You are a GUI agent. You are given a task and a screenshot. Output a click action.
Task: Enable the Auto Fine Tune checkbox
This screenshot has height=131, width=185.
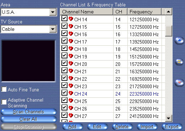[x=4, y=89]
